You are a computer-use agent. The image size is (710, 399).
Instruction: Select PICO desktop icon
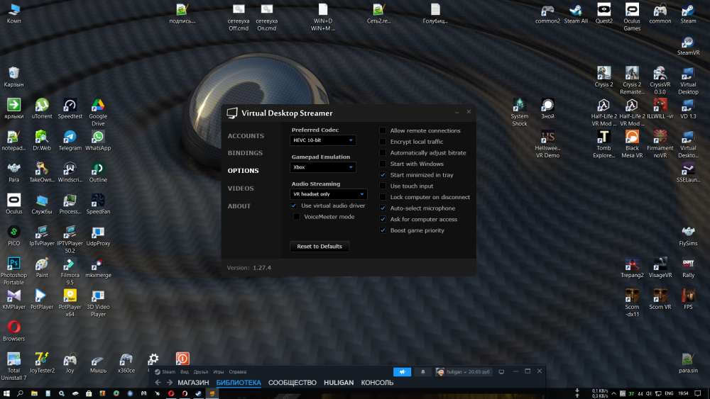click(x=13, y=236)
